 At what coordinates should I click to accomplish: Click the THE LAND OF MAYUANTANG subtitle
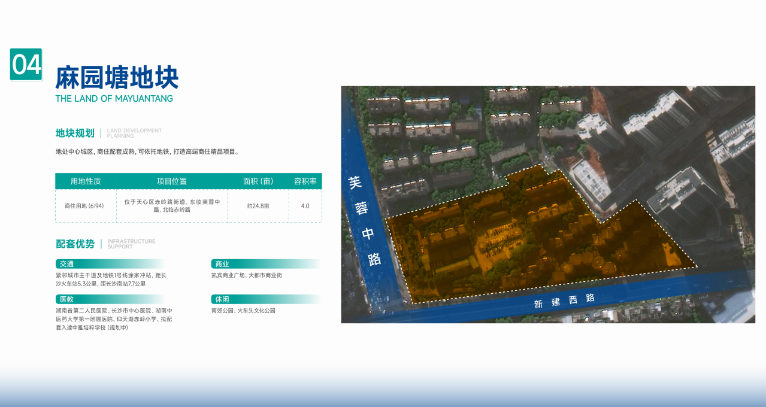[x=114, y=99]
